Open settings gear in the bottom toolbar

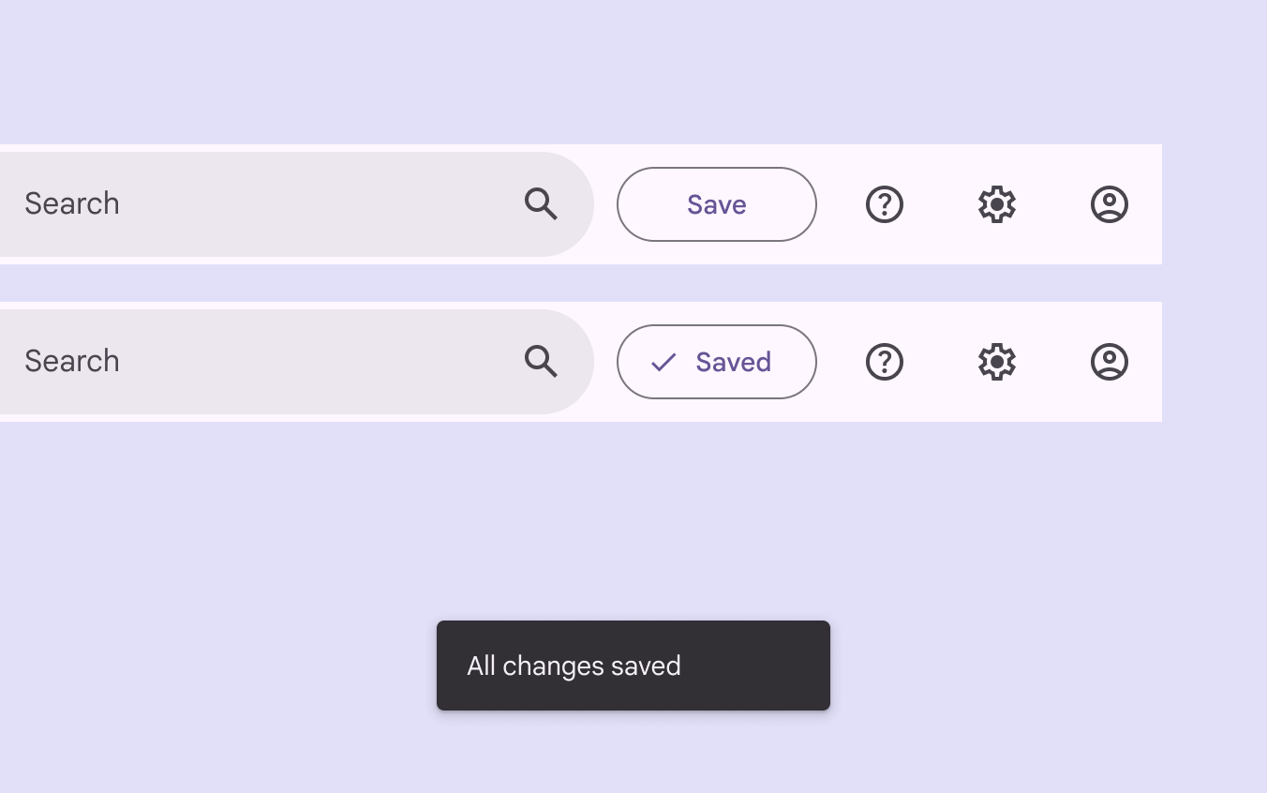pyautogui.click(x=996, y=362)
